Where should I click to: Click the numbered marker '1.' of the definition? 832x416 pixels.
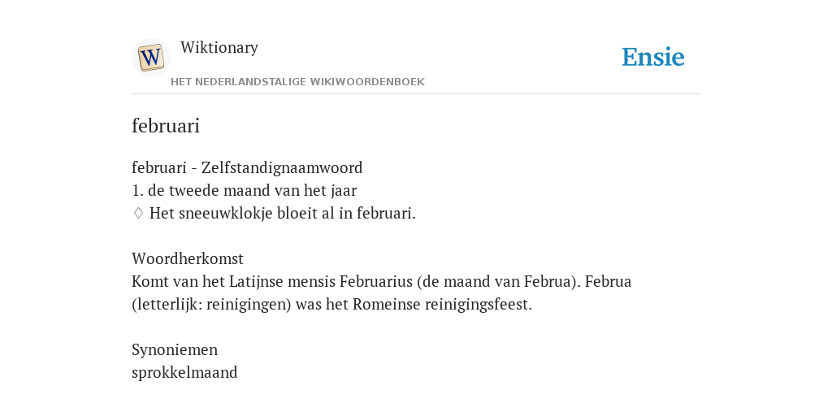point(137,190)
